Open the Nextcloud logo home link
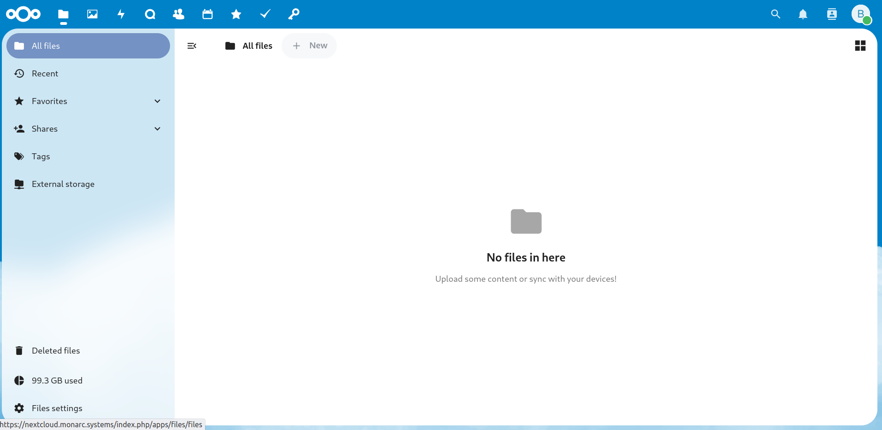The height and width of the screenshot is (430, 882). point(24,14)
